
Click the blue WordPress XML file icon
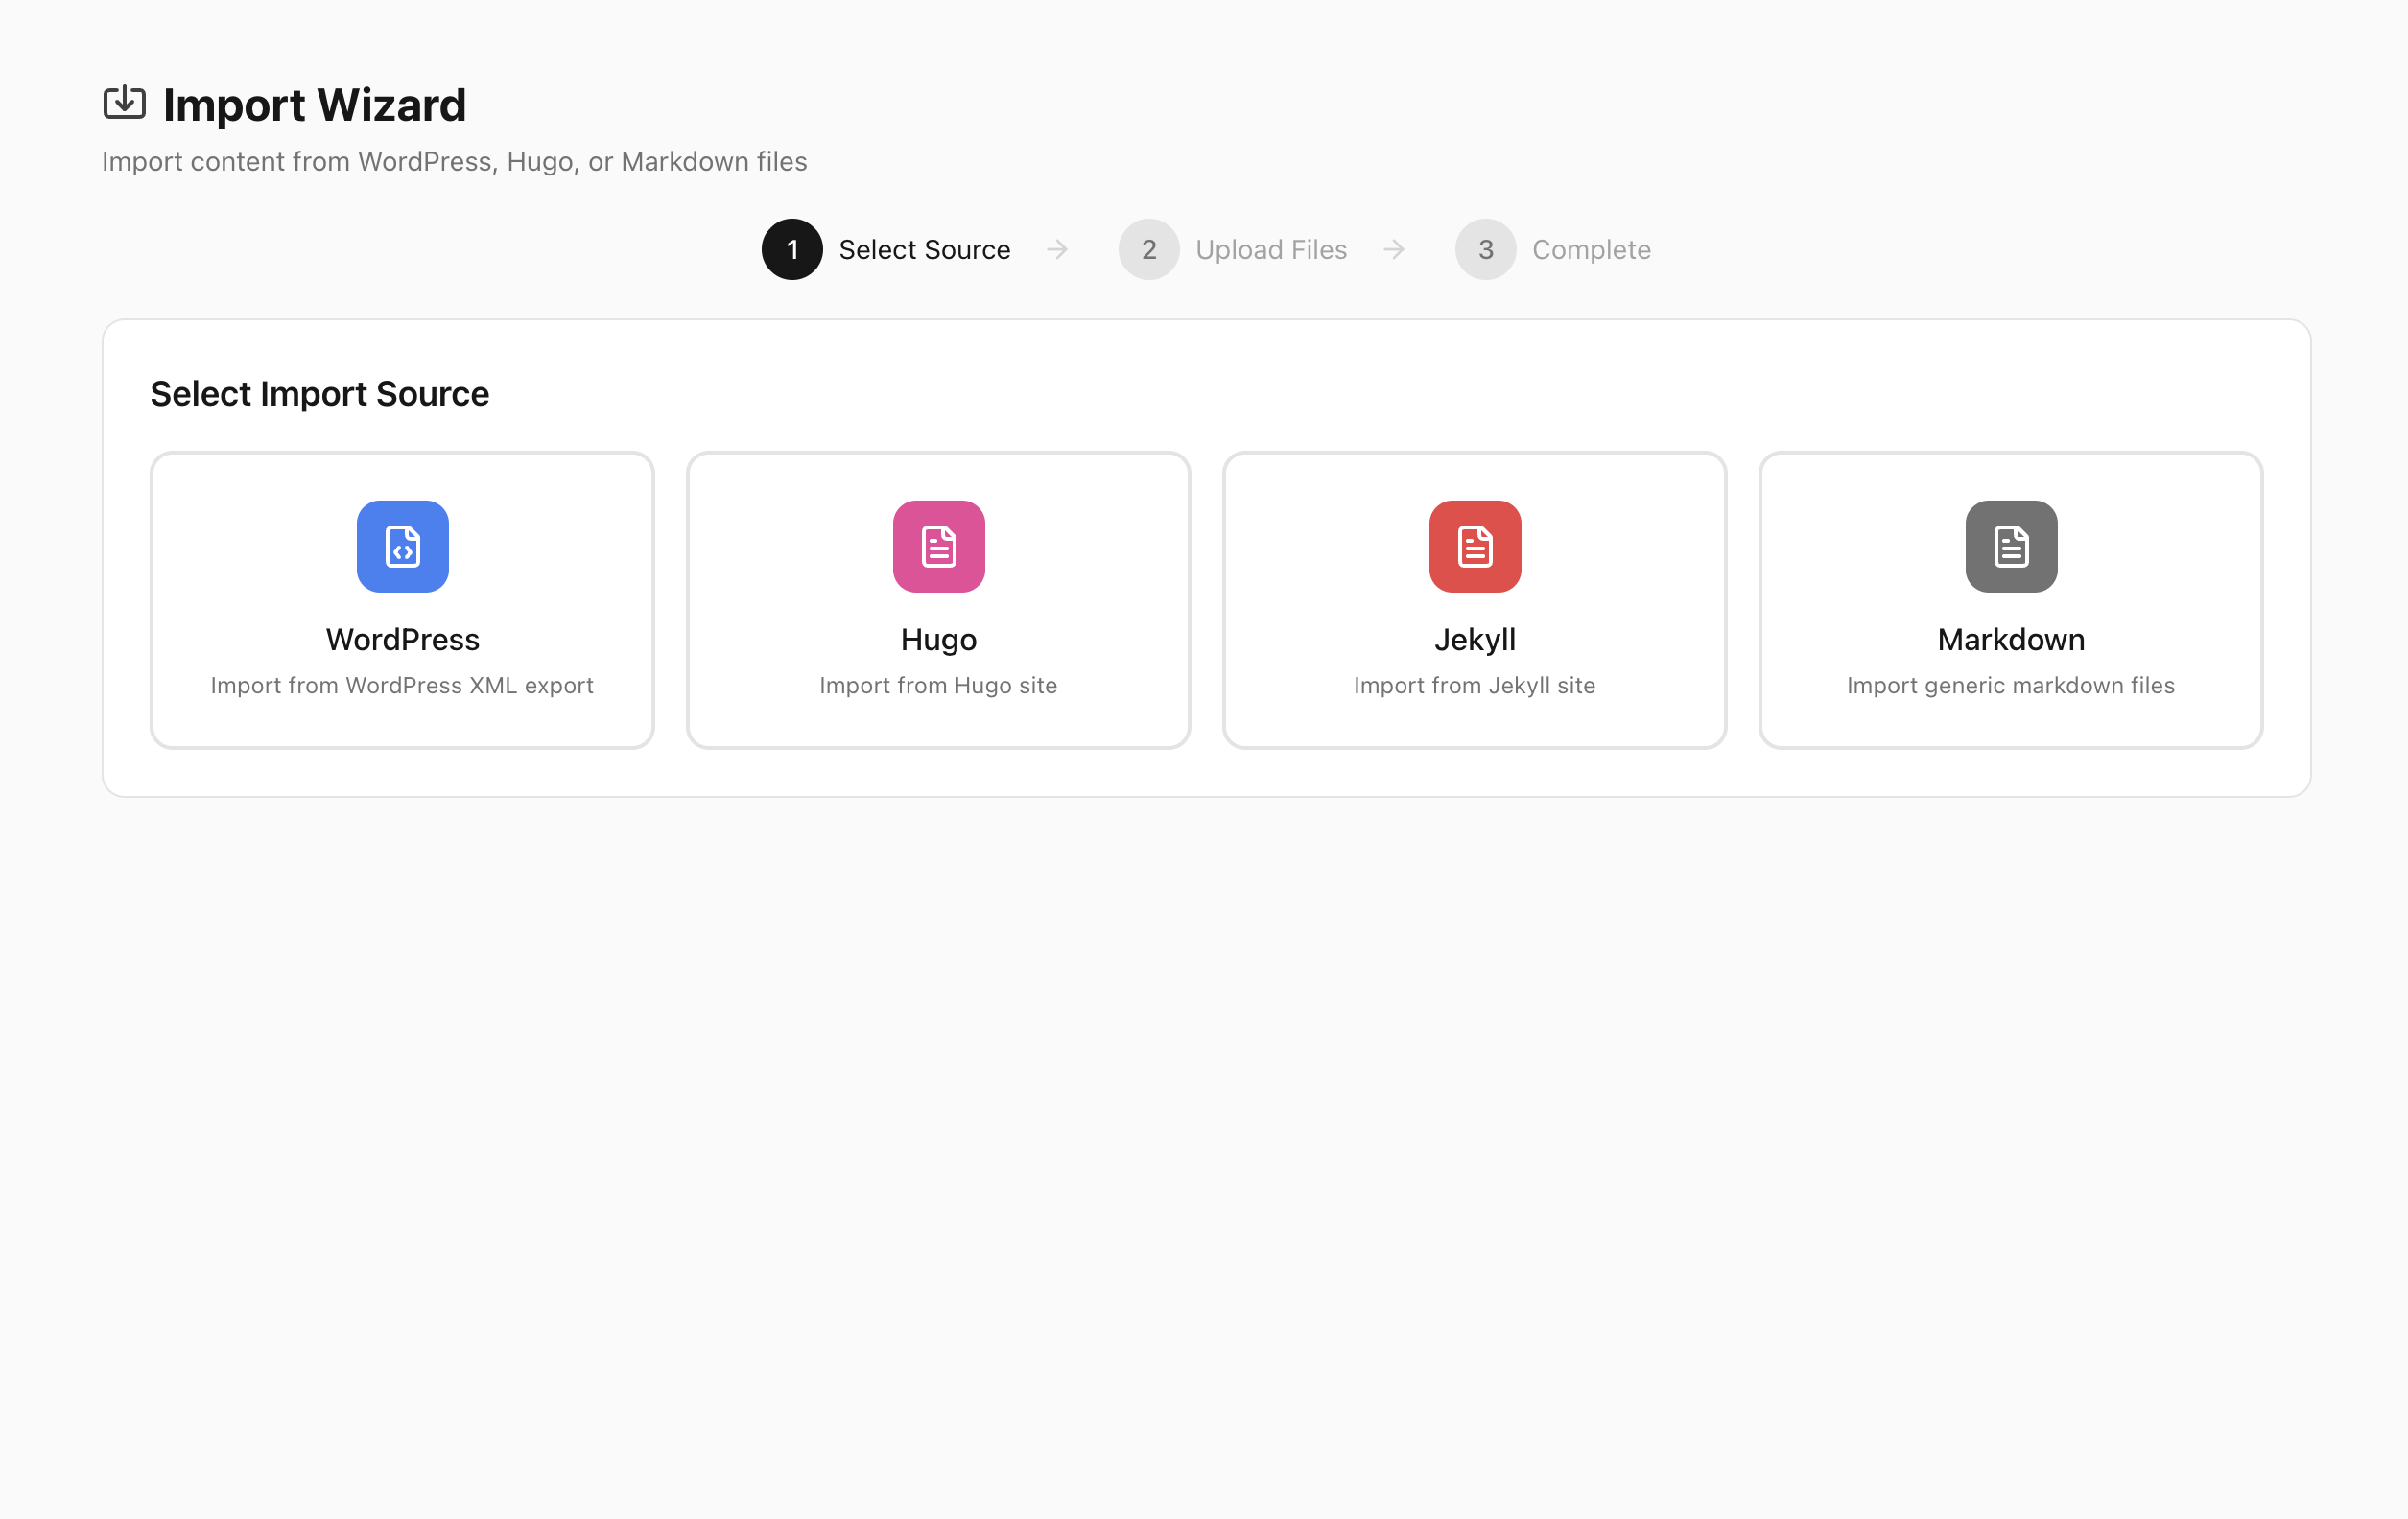coord(403,547)
